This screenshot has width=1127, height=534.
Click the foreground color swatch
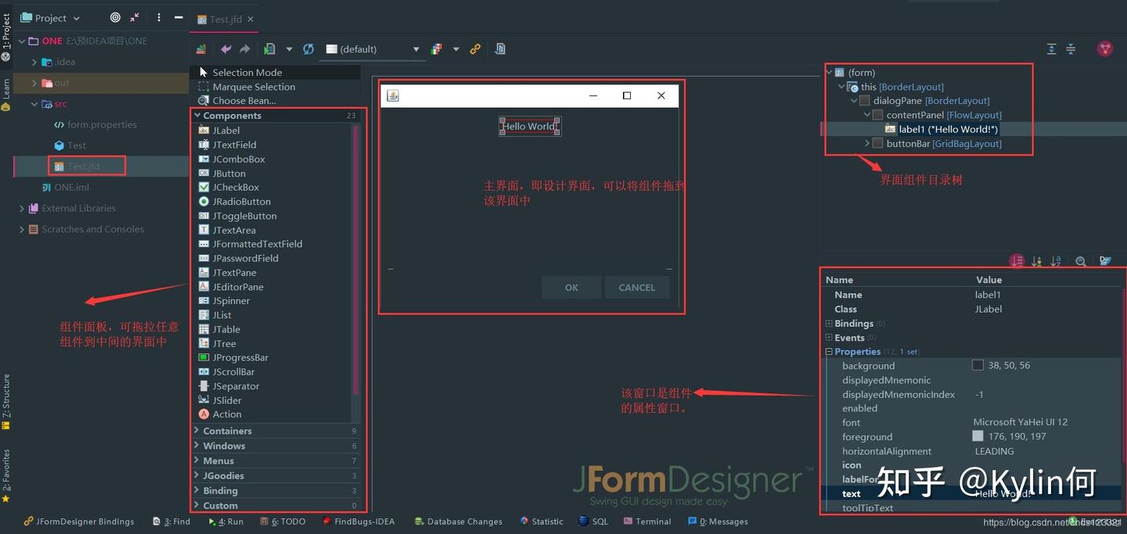(978, 436)
